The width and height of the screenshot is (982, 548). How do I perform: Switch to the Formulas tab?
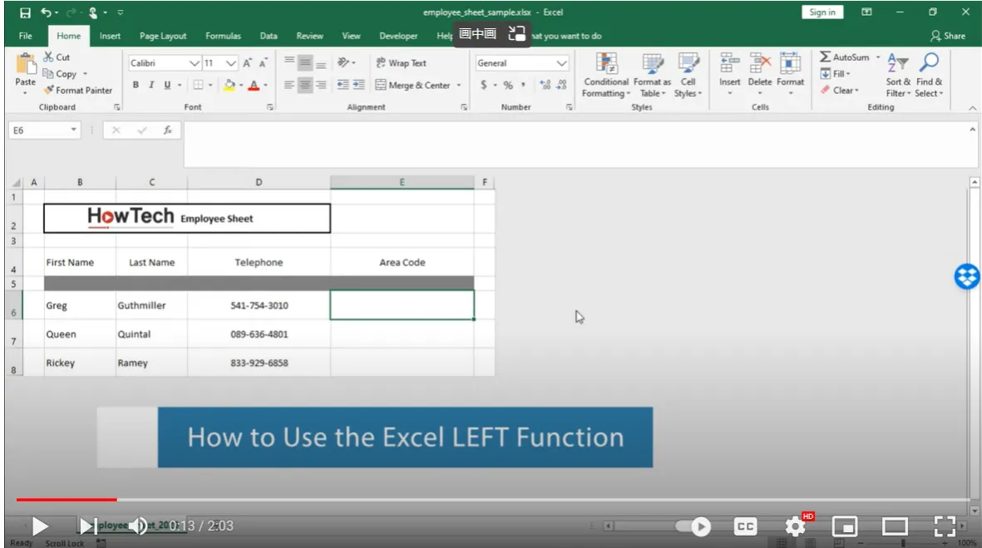223,36
